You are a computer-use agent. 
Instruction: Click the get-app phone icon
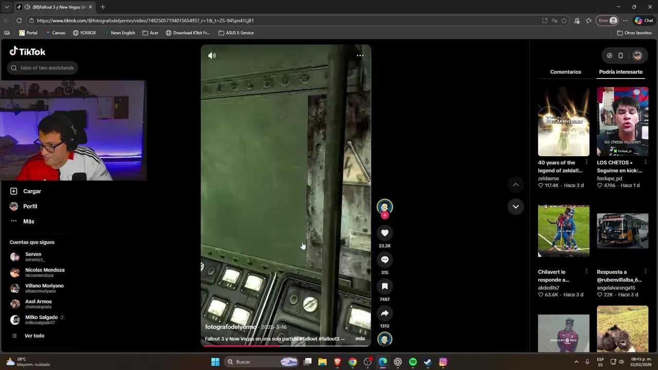620,55
